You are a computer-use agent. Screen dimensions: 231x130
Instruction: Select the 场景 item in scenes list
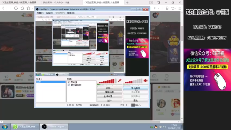click(x=51, y=82)
